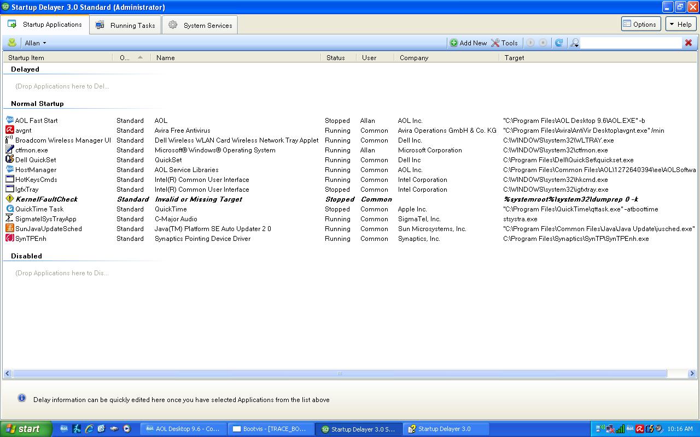Sort by the User column header
This screenshot has width=700, height=437.
pos(375,57)
